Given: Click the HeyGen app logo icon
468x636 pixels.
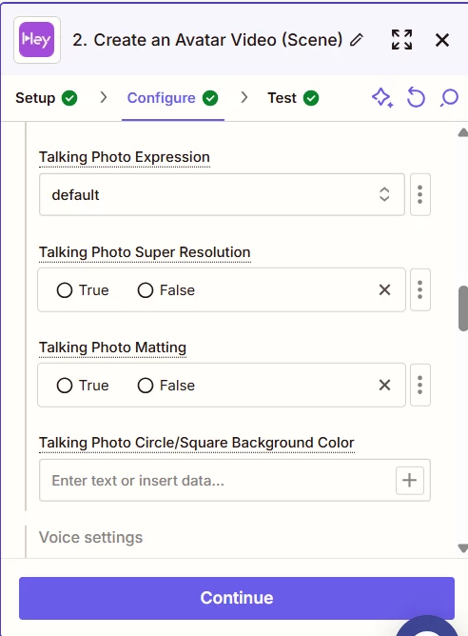Looking at the screenshot, I should coord(37,40).
